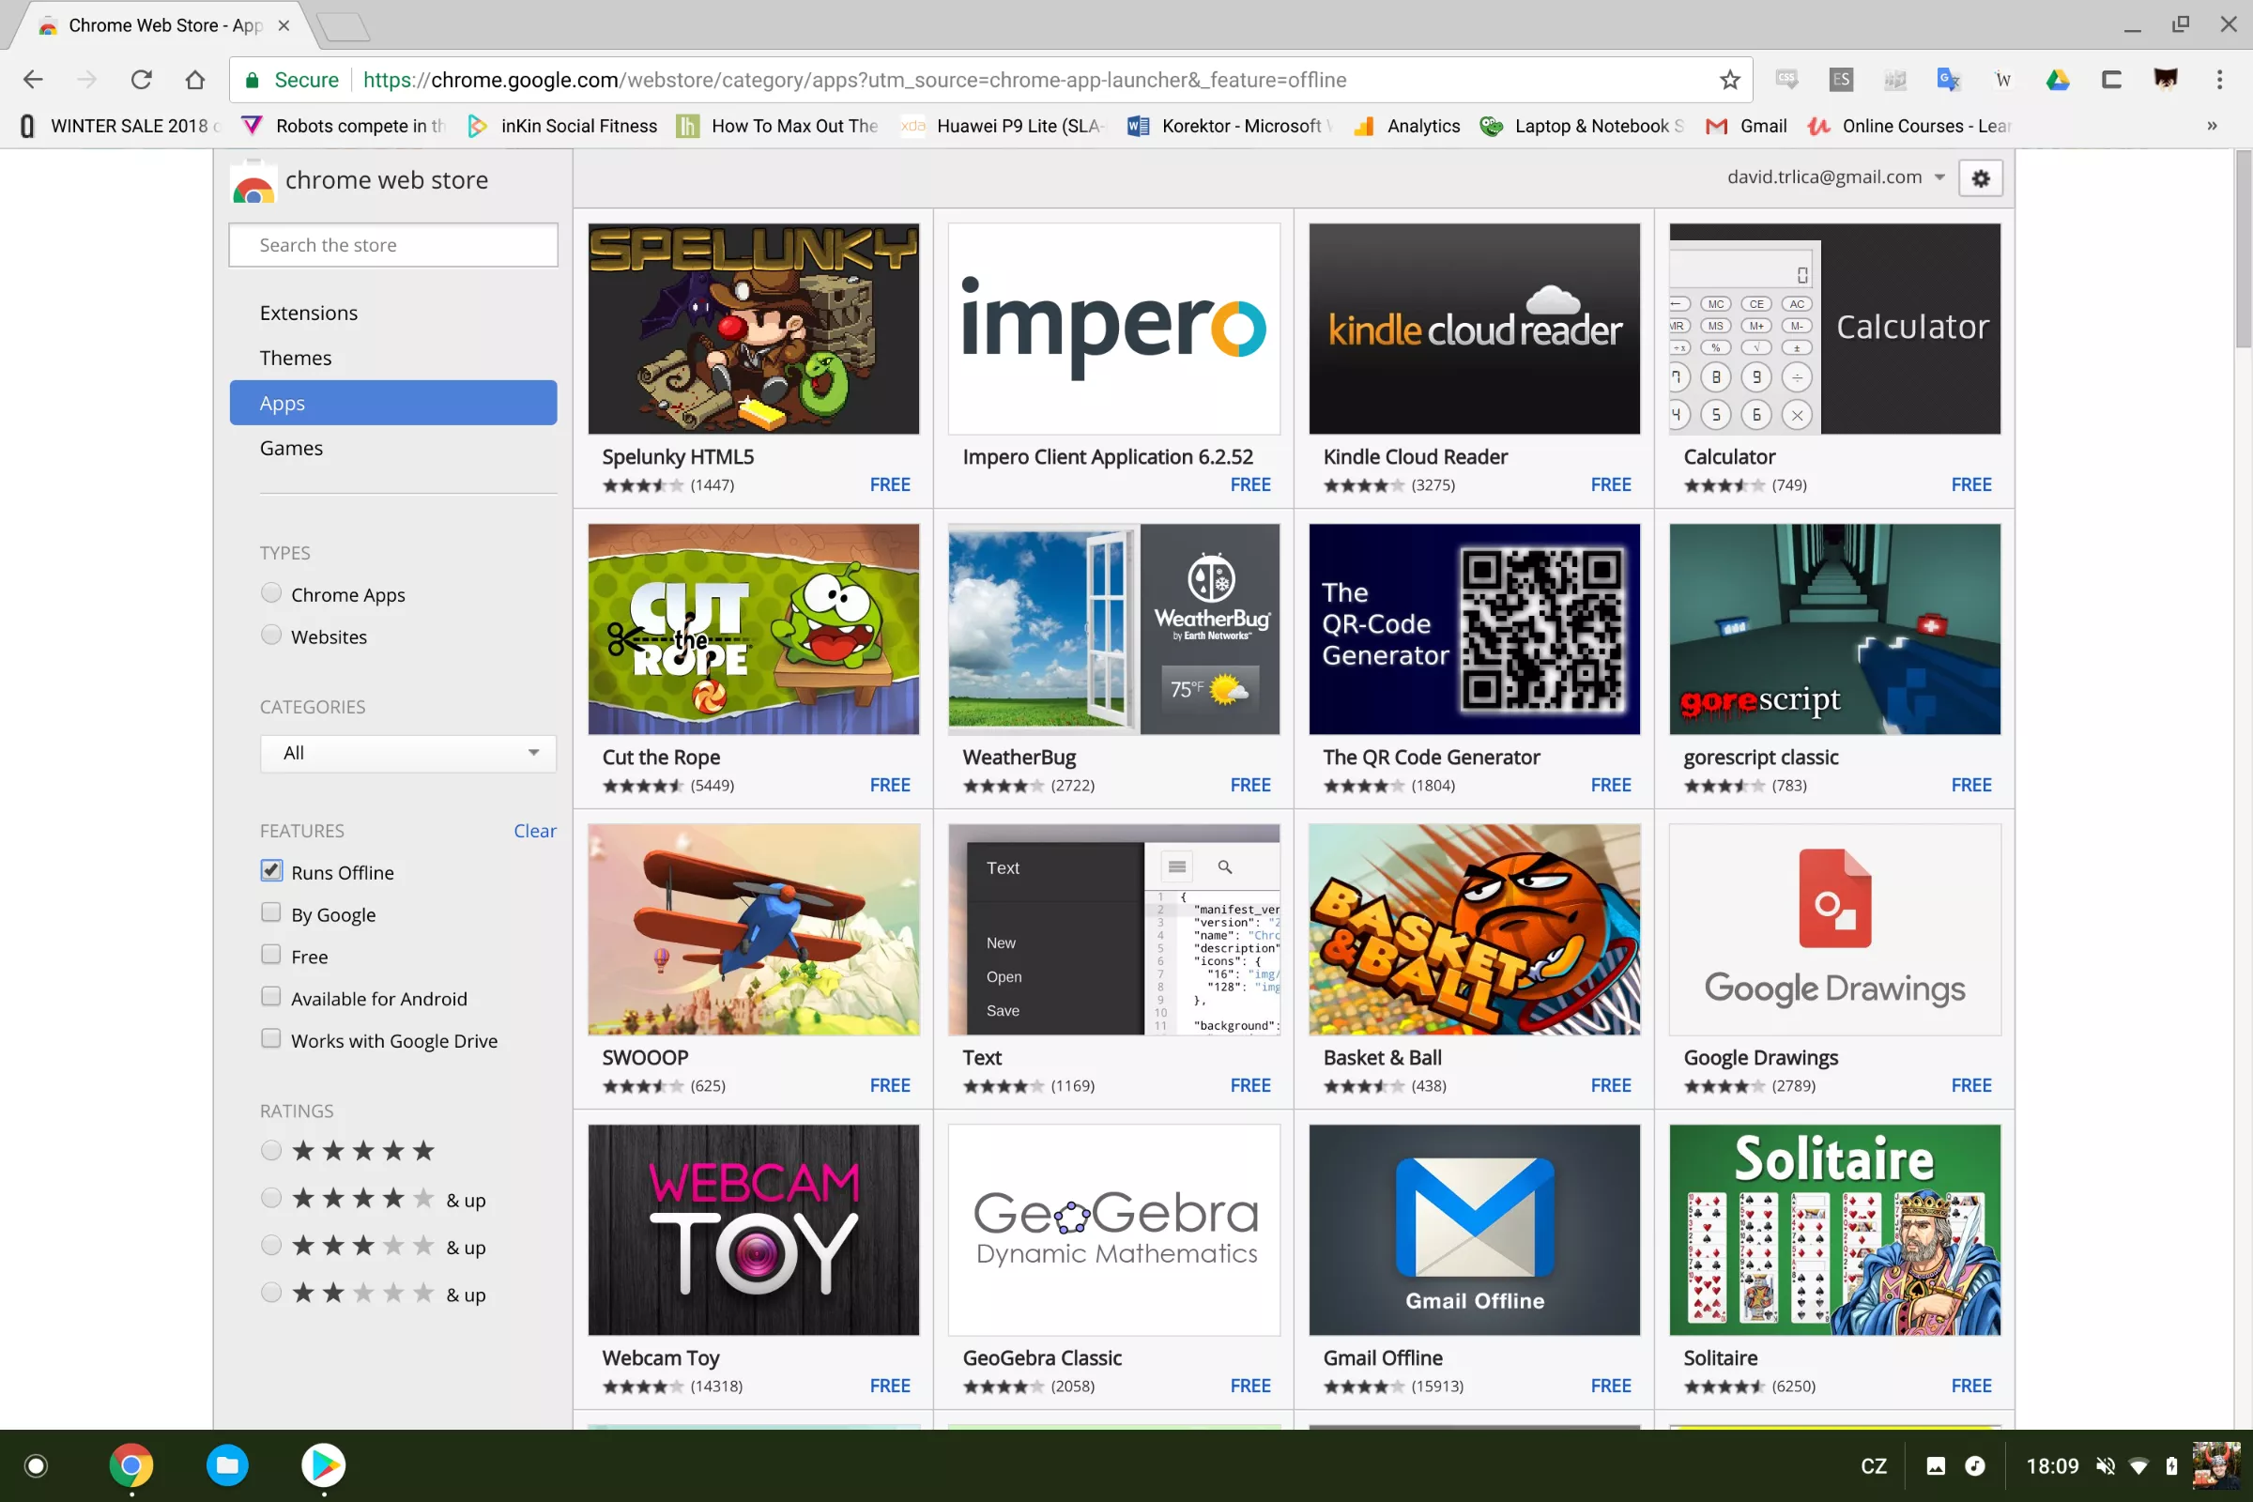Open Chrome's three-dot menu
Screen dimensions: 2253x1502
(2219, 80)
